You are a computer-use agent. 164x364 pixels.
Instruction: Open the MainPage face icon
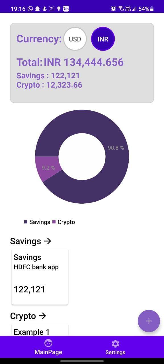(48, 343)
